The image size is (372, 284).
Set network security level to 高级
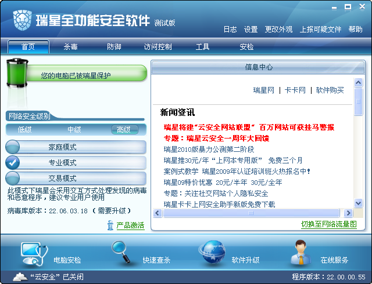(x=124, y=130)
